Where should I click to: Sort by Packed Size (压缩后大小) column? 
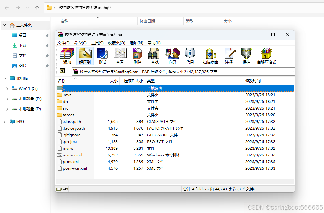(132, 81)
